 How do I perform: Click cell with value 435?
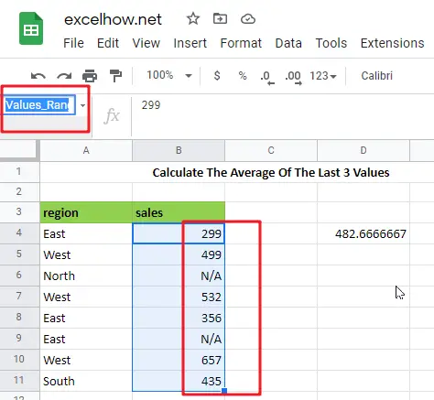tap(179, 381)
